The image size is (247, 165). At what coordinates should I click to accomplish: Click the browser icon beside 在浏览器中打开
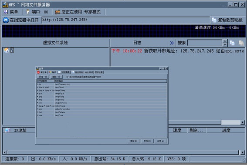coord(6,20)
